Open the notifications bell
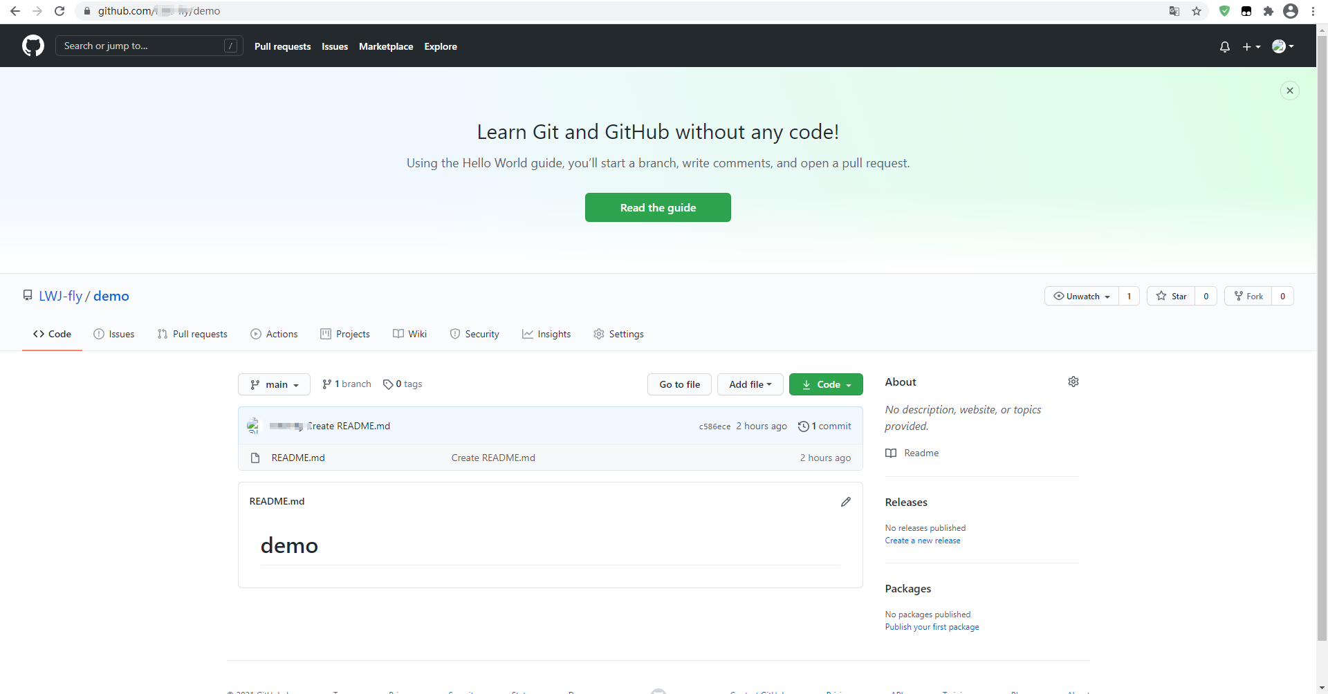Viewport: 1328px width, 694px height. [1225, 46]
